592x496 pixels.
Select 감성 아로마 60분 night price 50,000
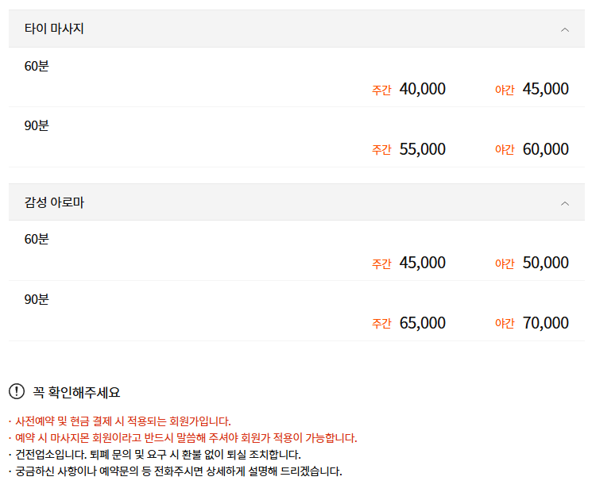pos(545,263)
